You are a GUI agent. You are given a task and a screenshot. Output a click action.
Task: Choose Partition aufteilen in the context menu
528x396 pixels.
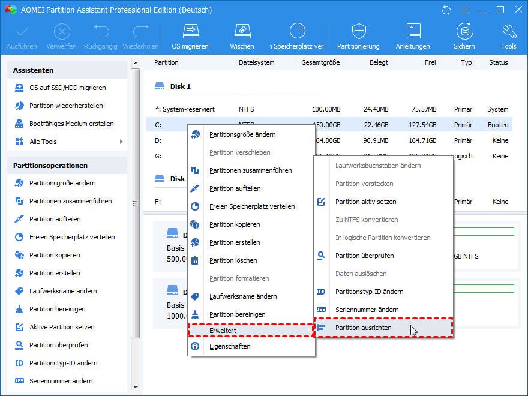251,188
